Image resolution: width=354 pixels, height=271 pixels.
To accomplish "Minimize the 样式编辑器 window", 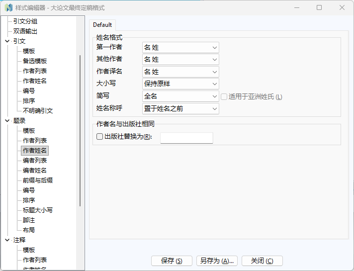I will pos(297,7).
